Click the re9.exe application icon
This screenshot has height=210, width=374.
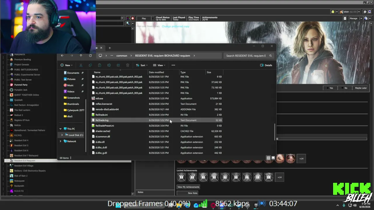click(93, 99)
